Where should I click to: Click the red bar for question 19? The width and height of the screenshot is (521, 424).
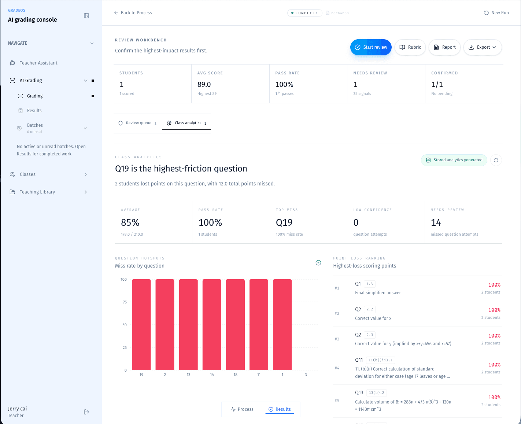tap(141, 325)
